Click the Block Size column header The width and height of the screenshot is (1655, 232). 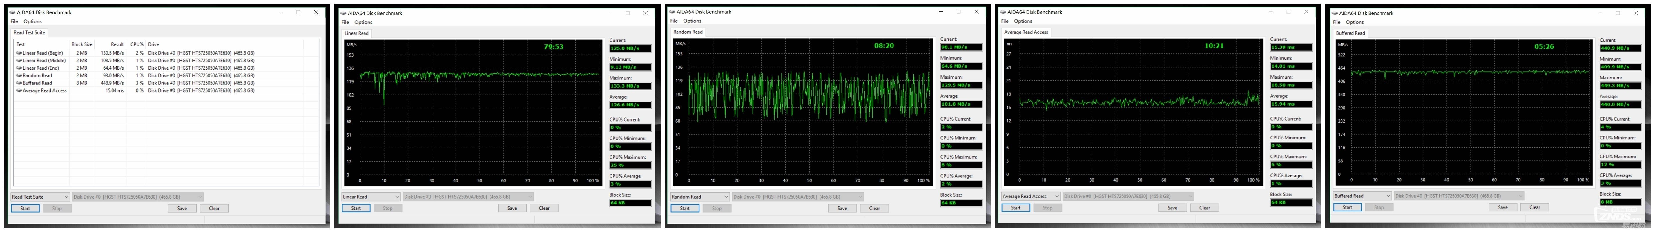pyautogui.click(x=82, y=44)
